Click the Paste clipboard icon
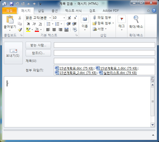 click(10, 19)
